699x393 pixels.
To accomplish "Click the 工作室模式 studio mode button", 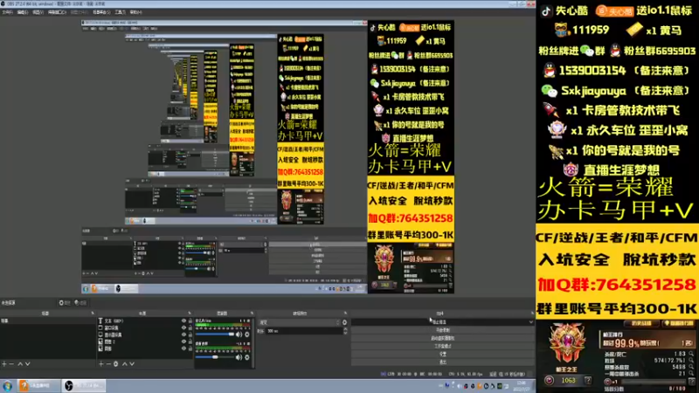I will pos(442,346).
